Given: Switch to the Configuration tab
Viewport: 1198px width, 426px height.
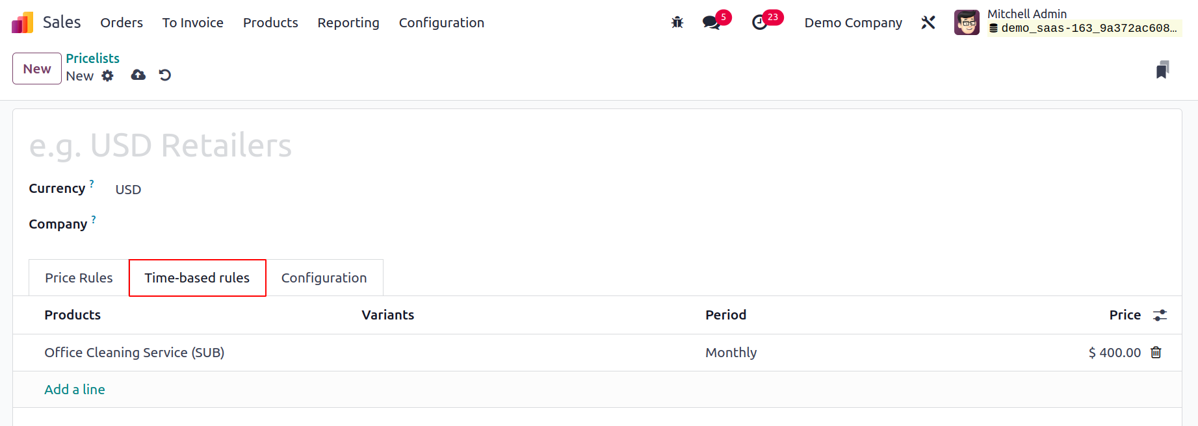Looking at the screenshot, I should point(324,278).
